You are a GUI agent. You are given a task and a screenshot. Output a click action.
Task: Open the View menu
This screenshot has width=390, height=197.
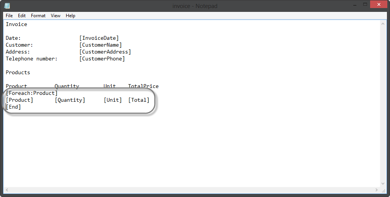(55, 16)
